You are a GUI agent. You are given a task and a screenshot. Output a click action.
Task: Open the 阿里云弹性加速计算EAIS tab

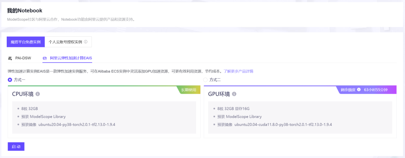click(x=67, y=58)
